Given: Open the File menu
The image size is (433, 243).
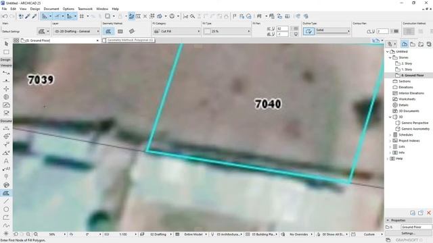Looking at the screenshot, I should pyautogui.click(x=4, y=9).
